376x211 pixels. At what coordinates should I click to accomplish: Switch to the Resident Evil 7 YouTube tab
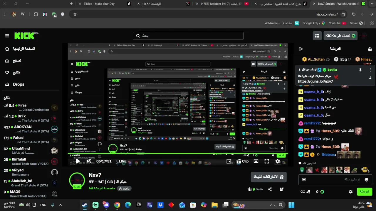coord(222,4)
